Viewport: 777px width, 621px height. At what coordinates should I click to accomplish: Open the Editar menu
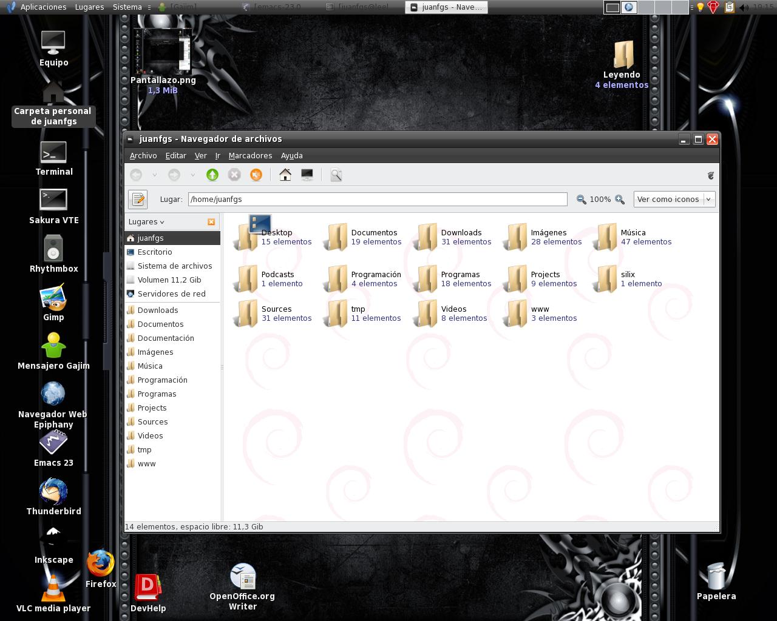click(176, 156)
